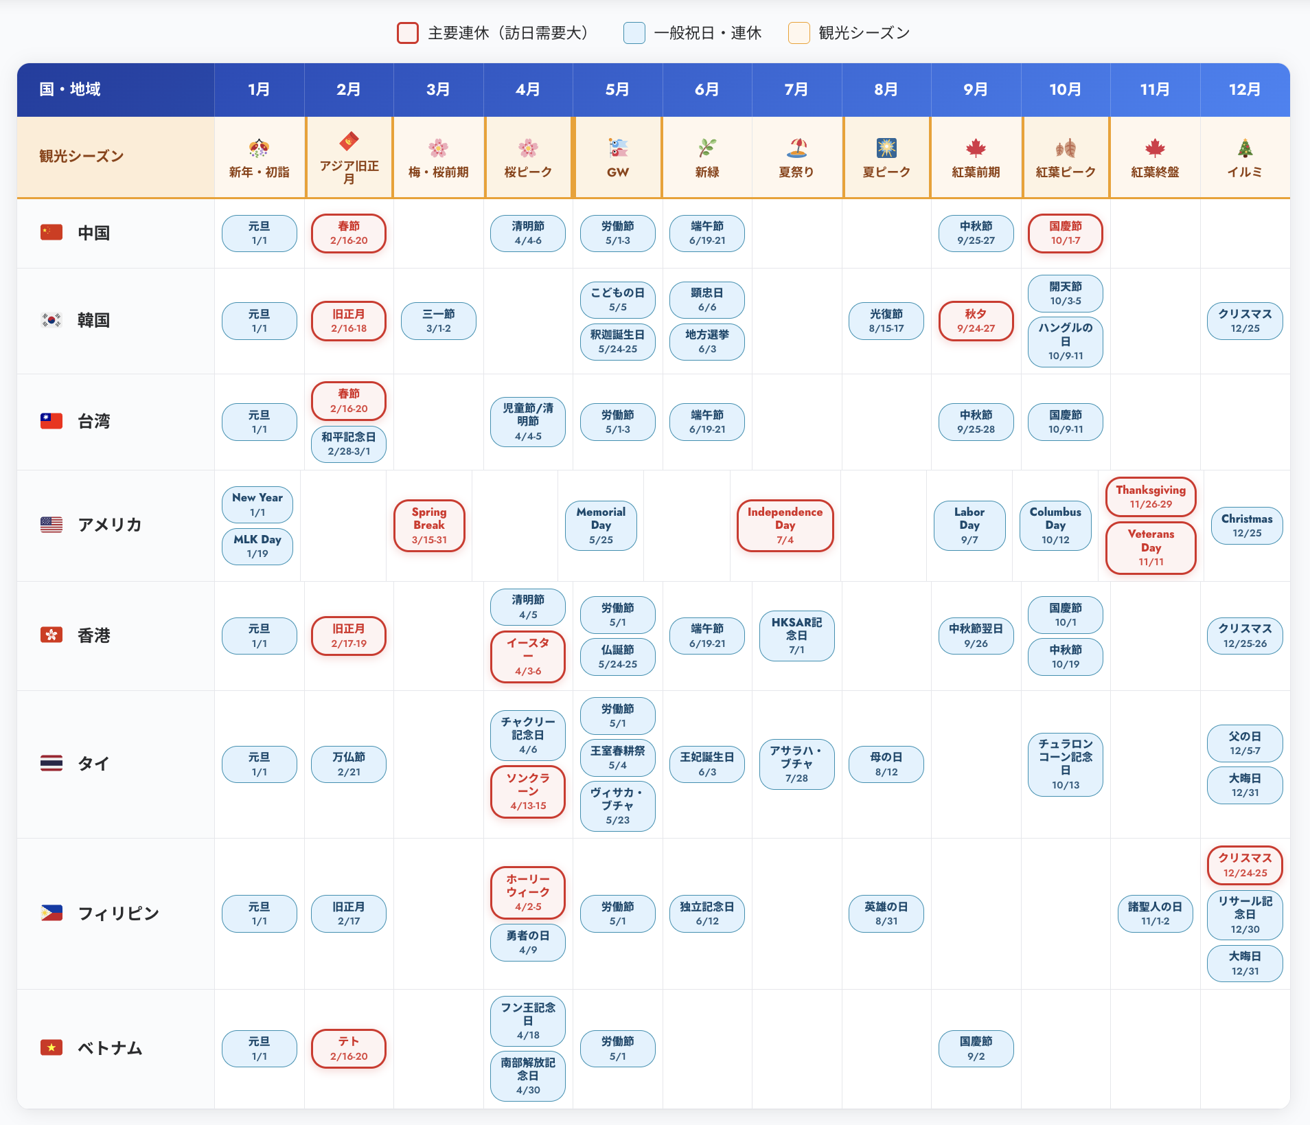This screenshot has height=1125, width=1310.
Task: Click the China flag icon
Action: [51, 232]
